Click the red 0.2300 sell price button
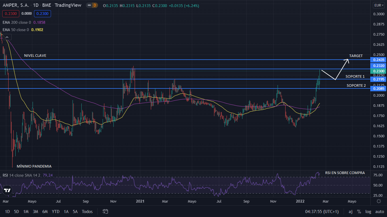387x217 pixels. [x=10, y=14]
